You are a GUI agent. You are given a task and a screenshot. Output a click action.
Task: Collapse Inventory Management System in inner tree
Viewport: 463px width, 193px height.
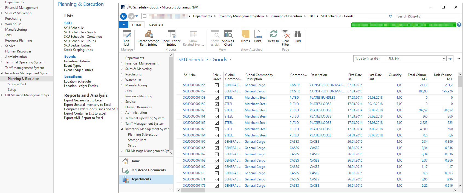[122, 129]
